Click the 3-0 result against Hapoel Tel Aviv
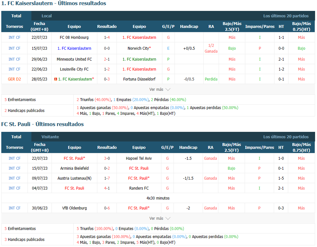 pyautogui.click(x=107, y=158)
